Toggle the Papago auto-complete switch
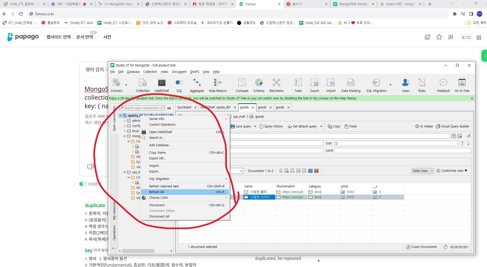This screenshot has height=267, width=487. pos(82,184)
